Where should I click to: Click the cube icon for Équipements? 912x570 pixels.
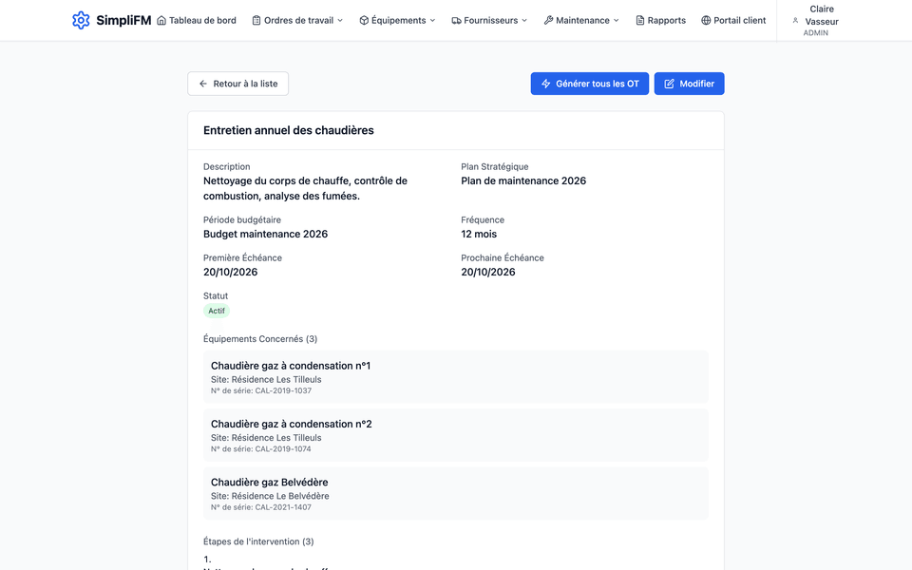pos(364,20)
